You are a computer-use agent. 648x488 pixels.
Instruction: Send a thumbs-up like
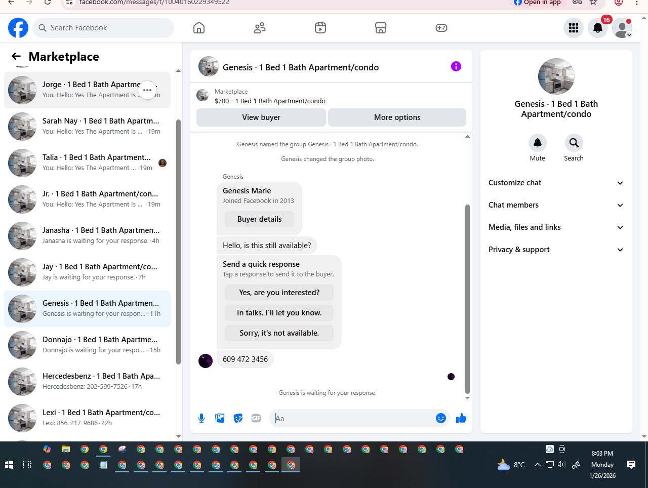click(x=461, y=418)
